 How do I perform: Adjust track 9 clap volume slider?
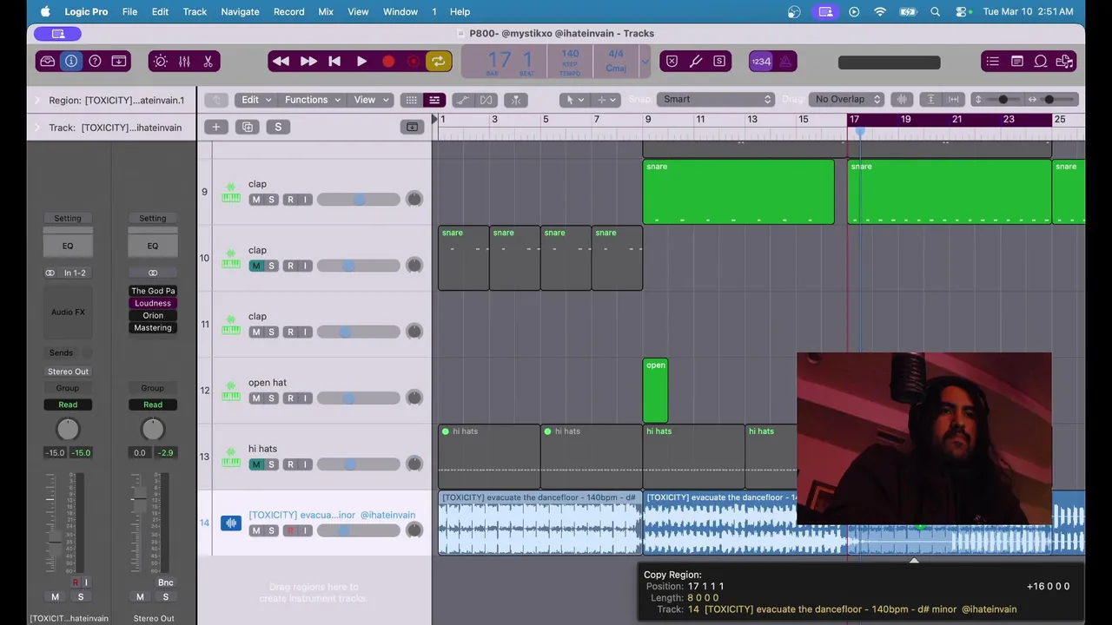(358, 200)
